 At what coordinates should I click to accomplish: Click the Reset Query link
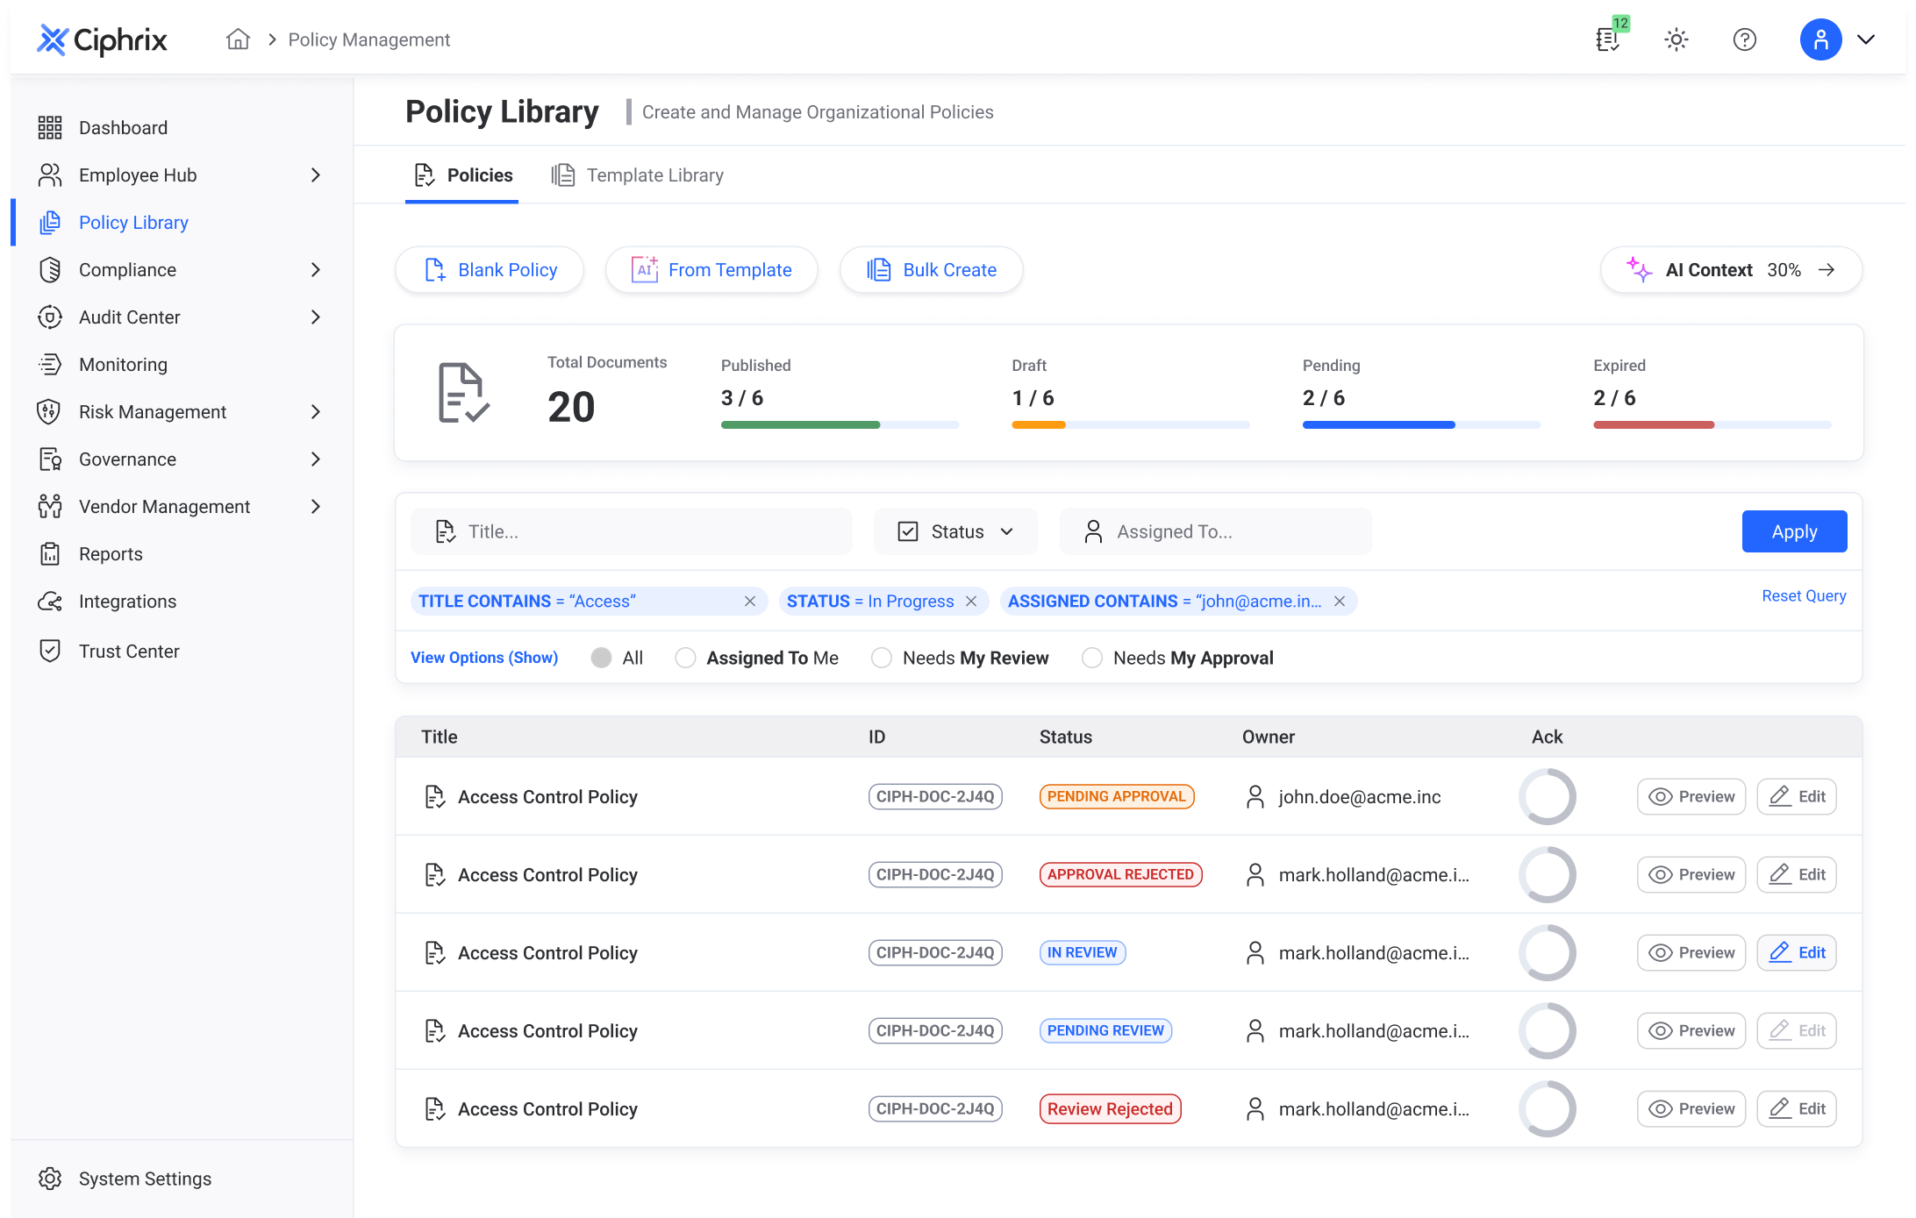tap(1804, 596)
